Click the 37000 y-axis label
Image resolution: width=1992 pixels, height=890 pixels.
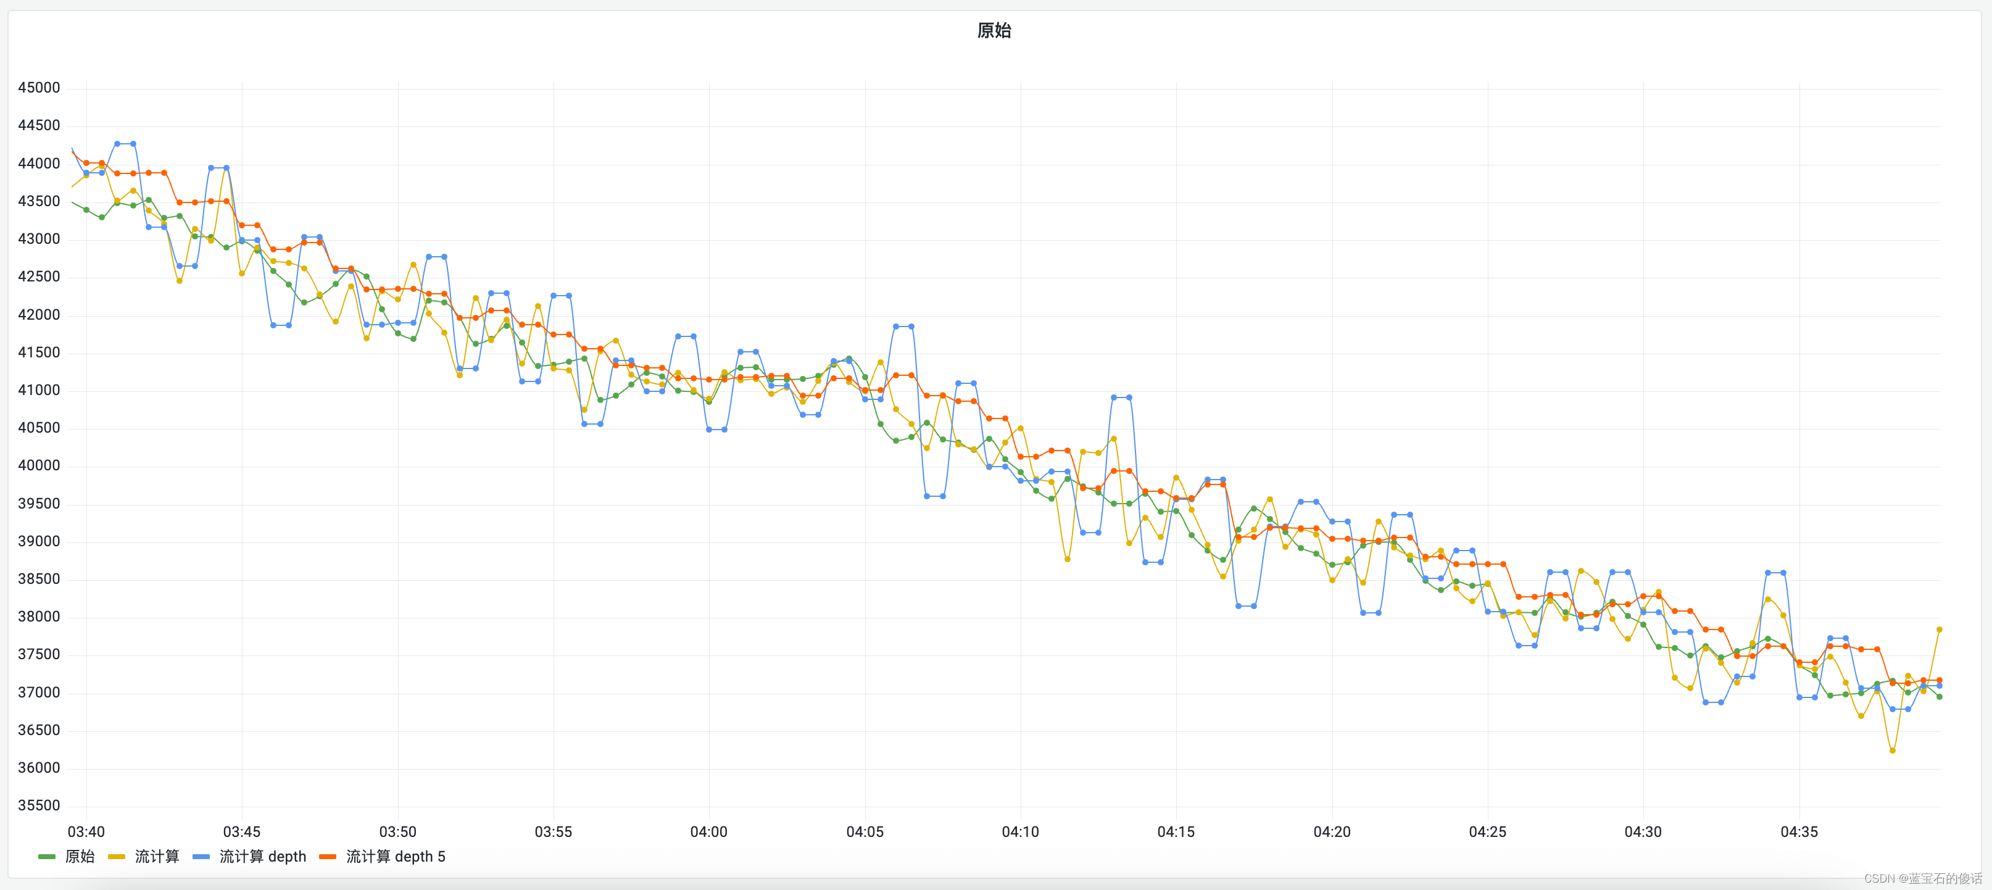(39, 693)
